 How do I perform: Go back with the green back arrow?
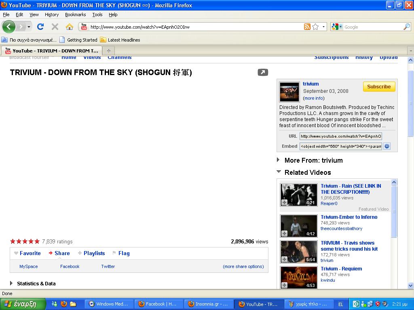point(9,27)
